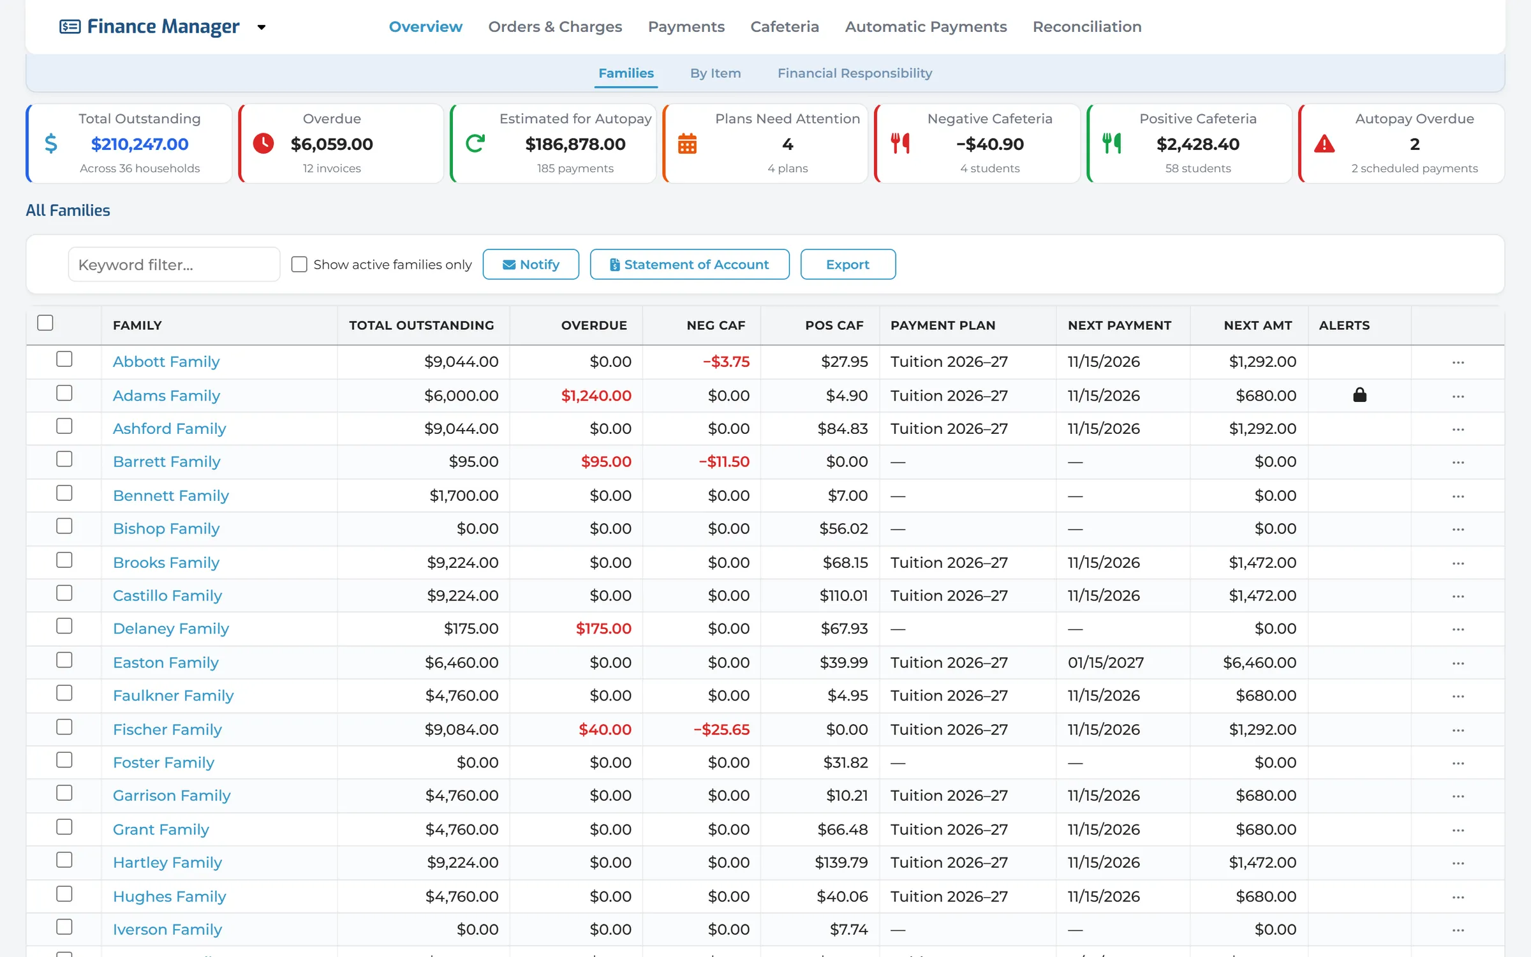This screenshot has width=1531, height=957.
Task: Click the green refresh icon for Autopay estimate
Action: click(x=475, y=144)
